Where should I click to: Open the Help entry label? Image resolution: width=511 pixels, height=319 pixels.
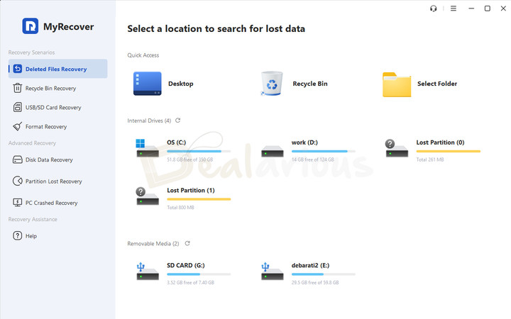[31, 236]
